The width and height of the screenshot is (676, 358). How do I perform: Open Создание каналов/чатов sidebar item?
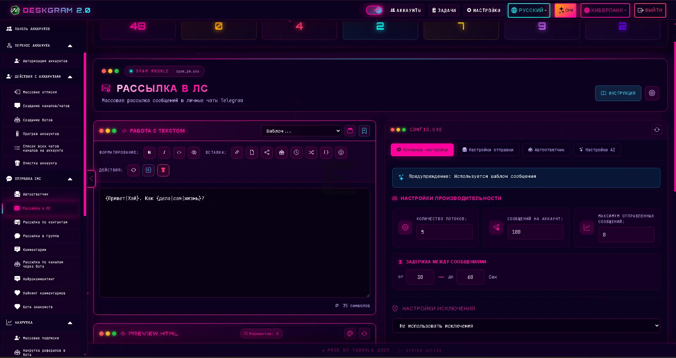coord(41,106)
